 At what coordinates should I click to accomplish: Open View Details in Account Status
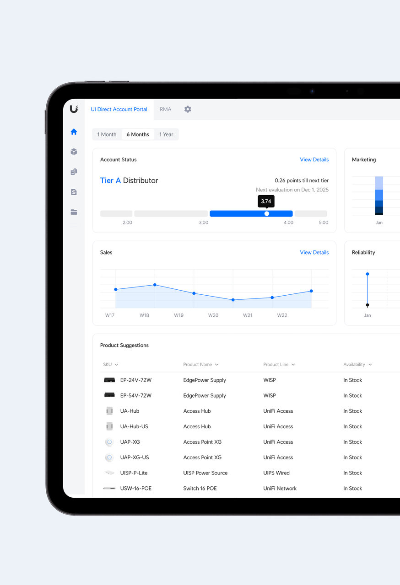[x=314, y=160]
